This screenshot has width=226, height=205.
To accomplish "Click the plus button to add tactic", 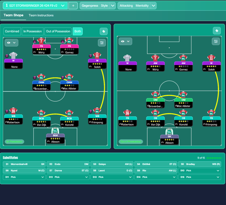I will [73, 6].
